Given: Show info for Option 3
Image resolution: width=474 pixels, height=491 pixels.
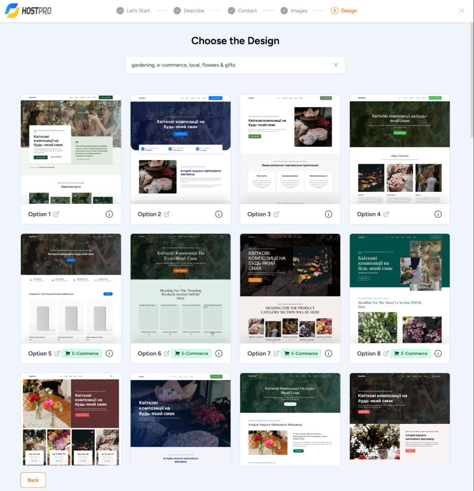Looking at the screenshot, I should click(x=328, y=214).
